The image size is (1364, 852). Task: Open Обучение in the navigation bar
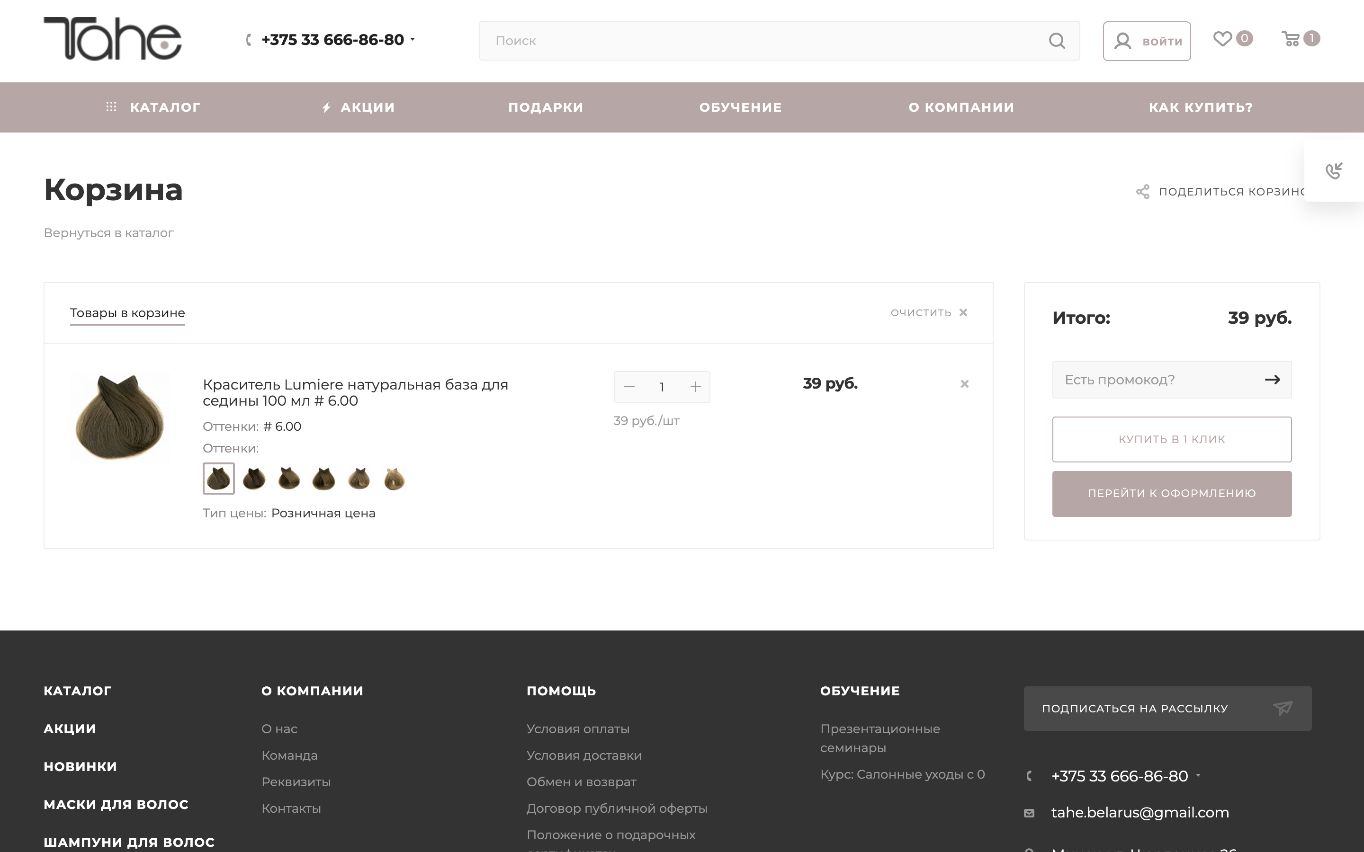click(741, 107)
